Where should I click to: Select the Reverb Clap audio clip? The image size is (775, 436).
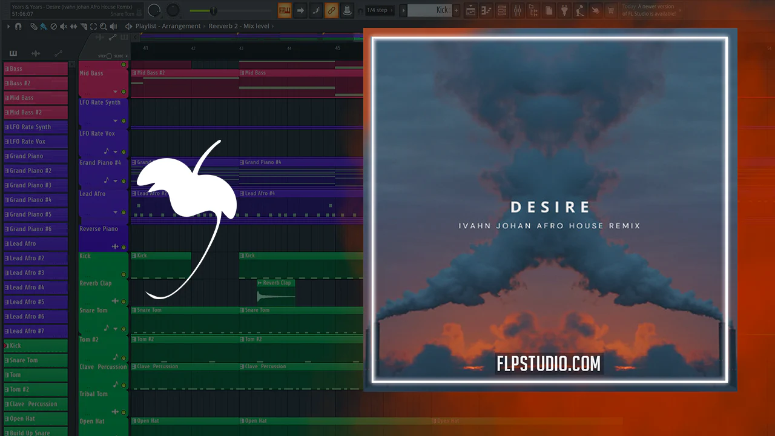click(276, 291)
